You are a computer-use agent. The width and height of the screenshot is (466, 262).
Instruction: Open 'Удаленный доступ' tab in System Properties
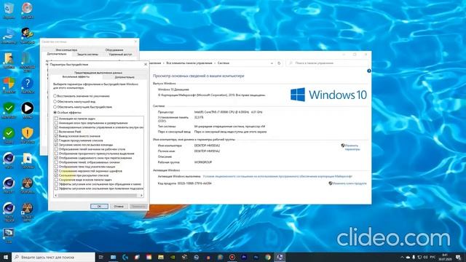120,55
